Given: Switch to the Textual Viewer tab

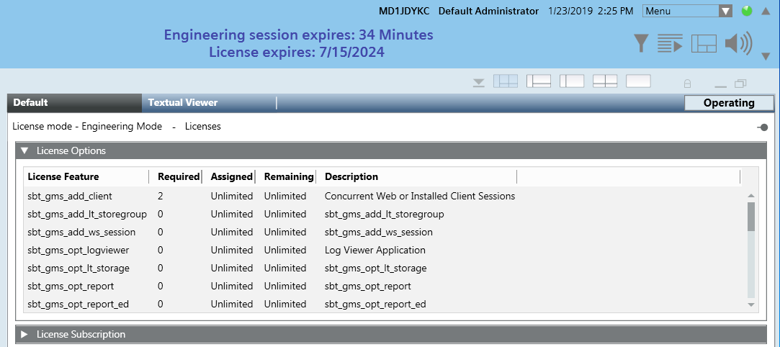Looking at the screenshot, I should tap(183, 103).
